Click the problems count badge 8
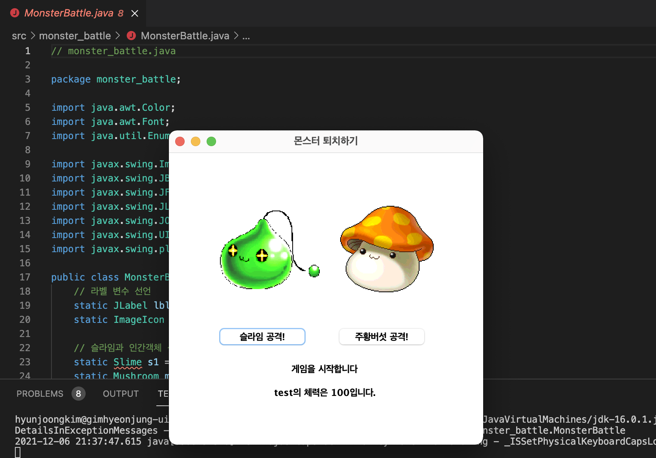Image resolution: width=656 pixels, height=458 pixels. (x=79, y=394)
